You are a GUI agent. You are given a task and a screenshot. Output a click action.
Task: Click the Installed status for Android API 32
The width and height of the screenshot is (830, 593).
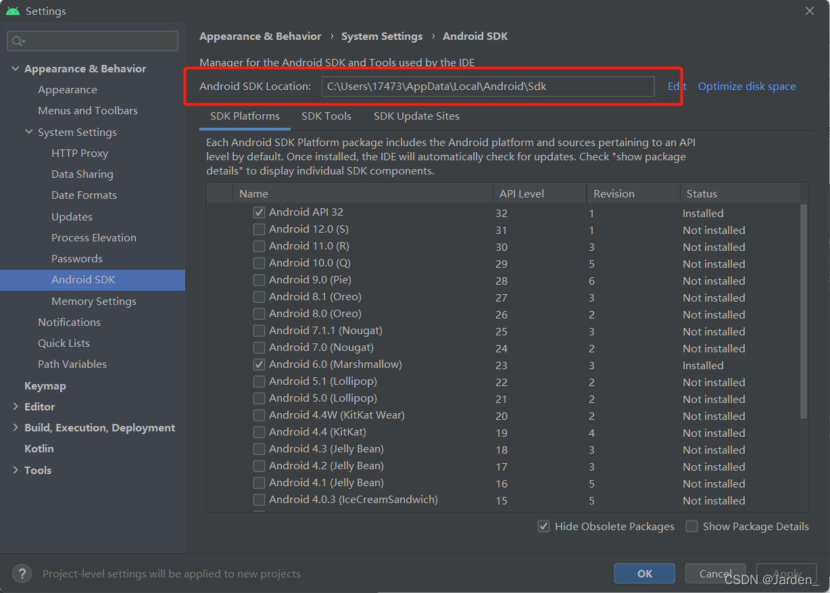point(703,213)
